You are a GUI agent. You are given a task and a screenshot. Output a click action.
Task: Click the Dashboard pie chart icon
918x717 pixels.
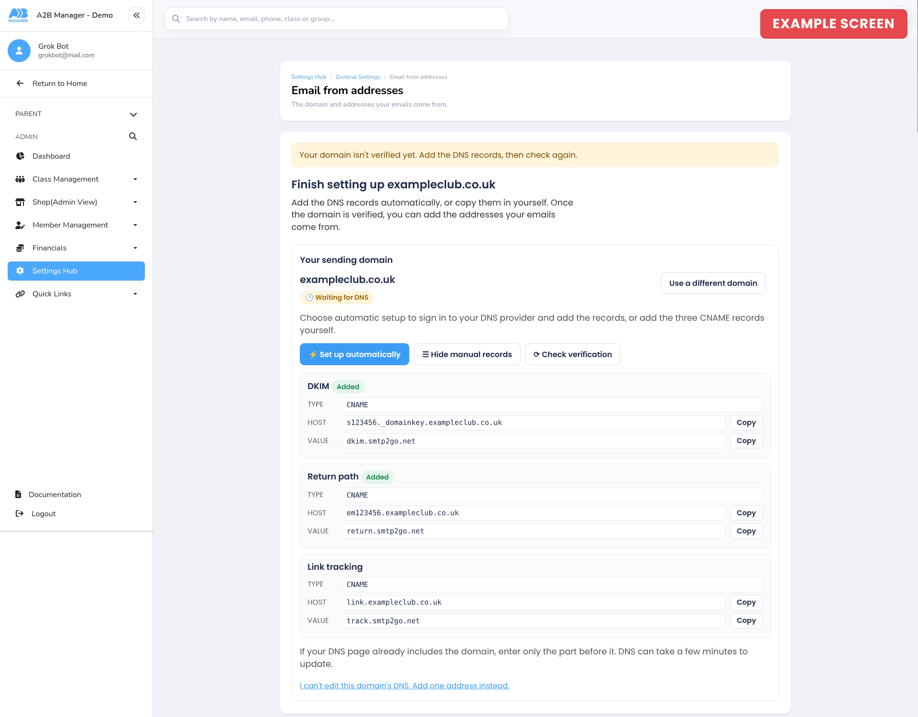(x=20, y=156)
